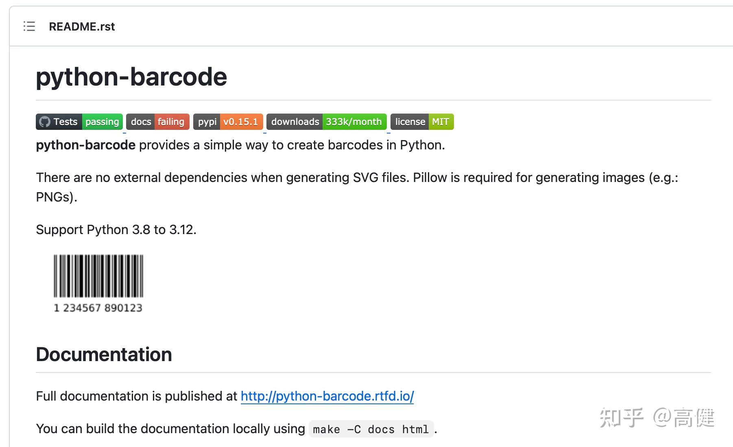Click the "MIT" license label
The height and width of the screenshot is (447, 733).
coord(441,121)
